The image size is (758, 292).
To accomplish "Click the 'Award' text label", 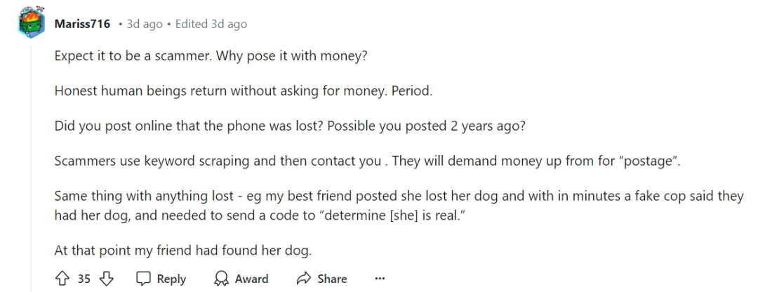I will (x=251, y=279).
